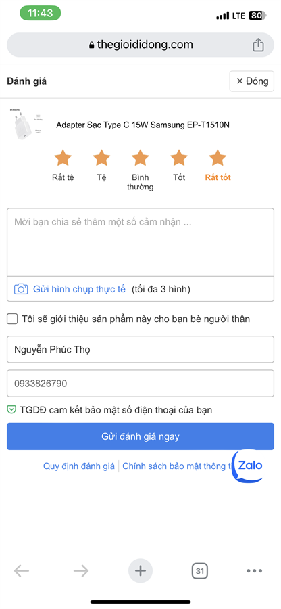Tap the share icon in address bar
The image size is (281, 609).
(258, 45)
